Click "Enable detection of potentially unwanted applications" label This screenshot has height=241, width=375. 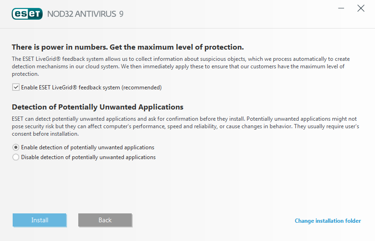click(x=88, y=147)
